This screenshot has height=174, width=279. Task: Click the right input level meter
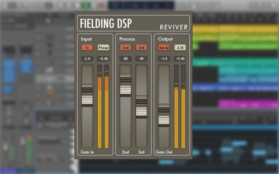coord(107,107)
